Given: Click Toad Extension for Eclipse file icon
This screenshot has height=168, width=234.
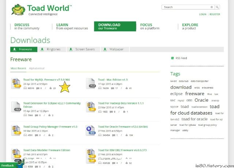Looking at the screenshot, I should [x=16, y=107].
